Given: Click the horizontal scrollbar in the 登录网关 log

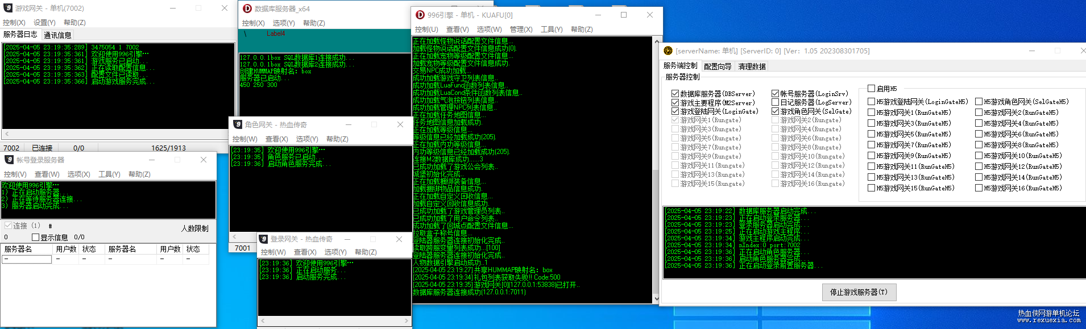Looking at the screenshot, I should 335,321.
